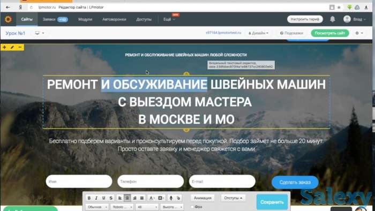Open the Модули tab

point(85,19)
